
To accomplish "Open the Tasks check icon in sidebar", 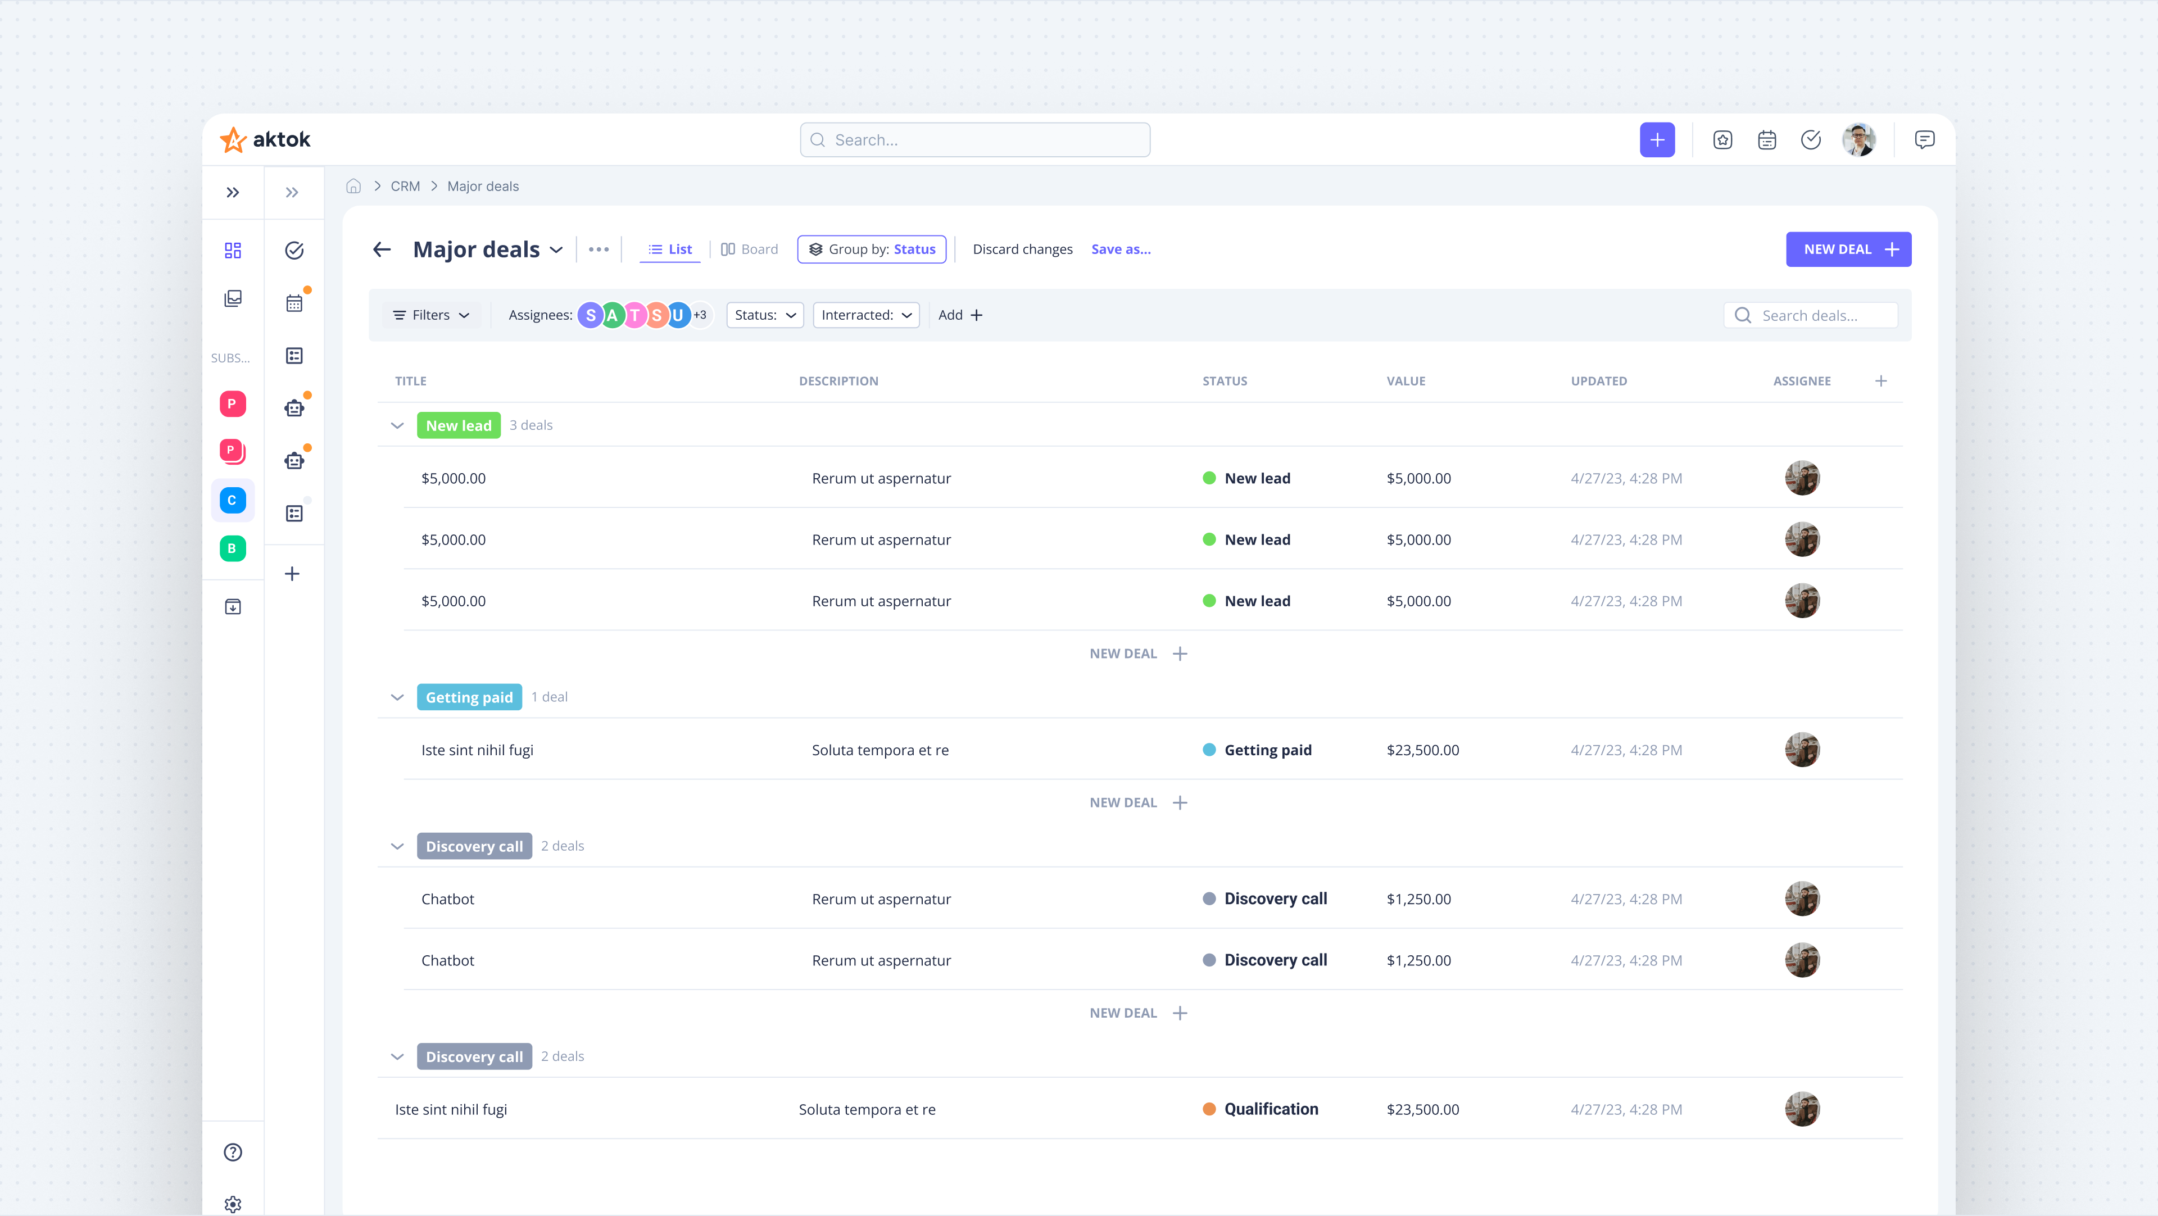I will (x=293, y=249).
